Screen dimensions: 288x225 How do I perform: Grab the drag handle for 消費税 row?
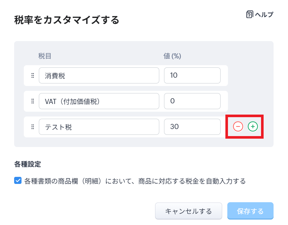pyautogui.click(x=32, y=75)
